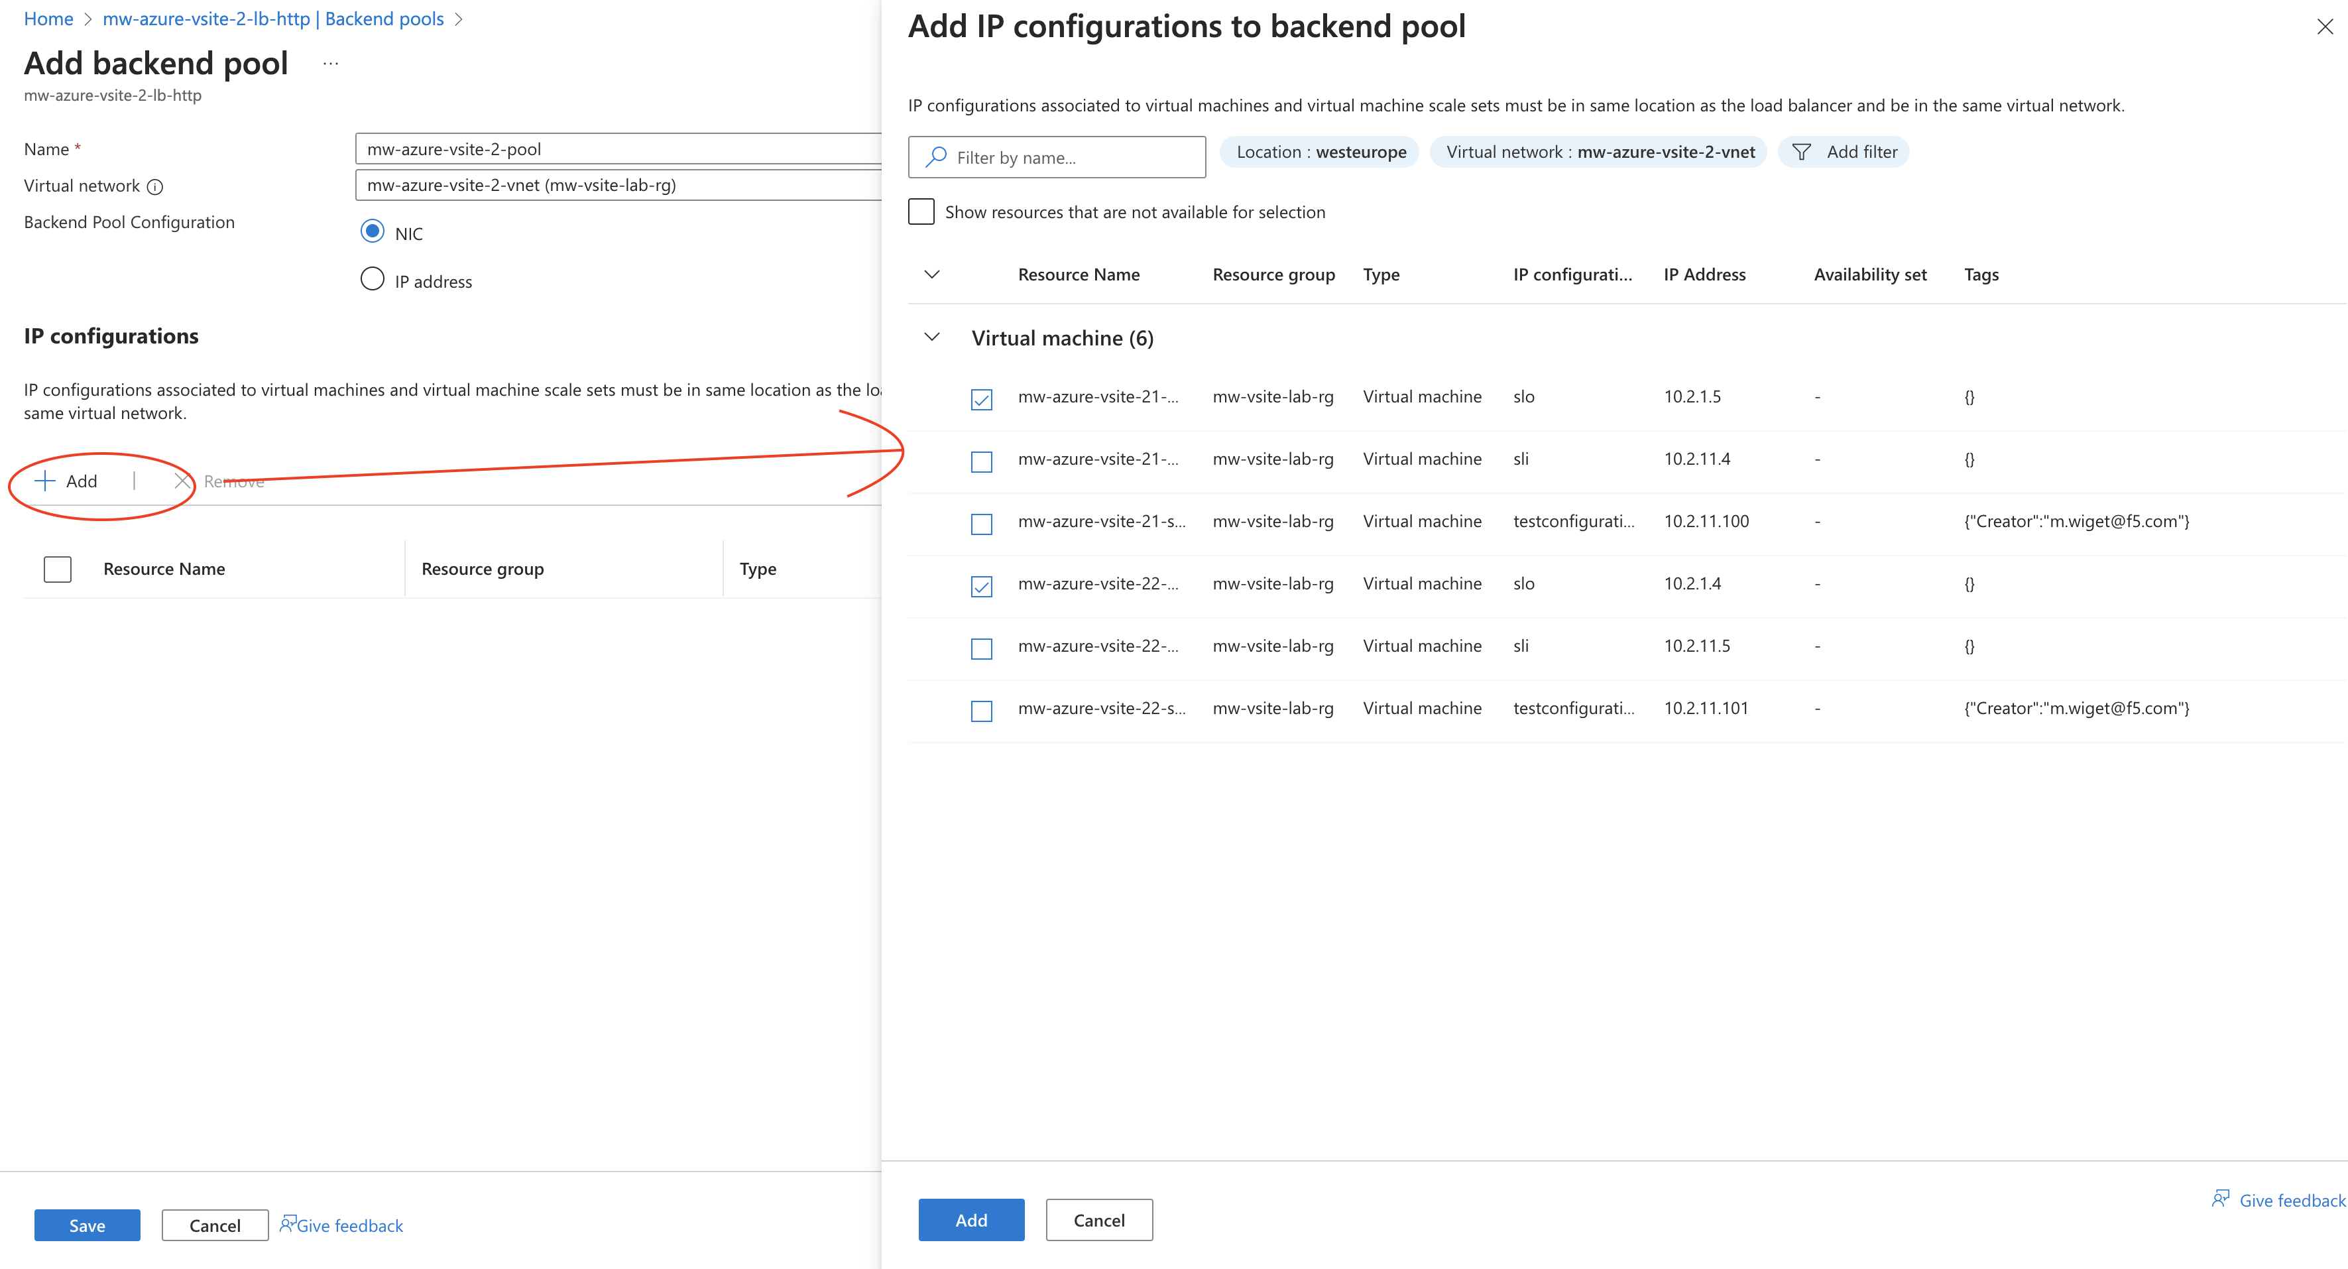
Task: Click the Remove icon next to Add
Action: pyautogui.click(x=182, y=481)
